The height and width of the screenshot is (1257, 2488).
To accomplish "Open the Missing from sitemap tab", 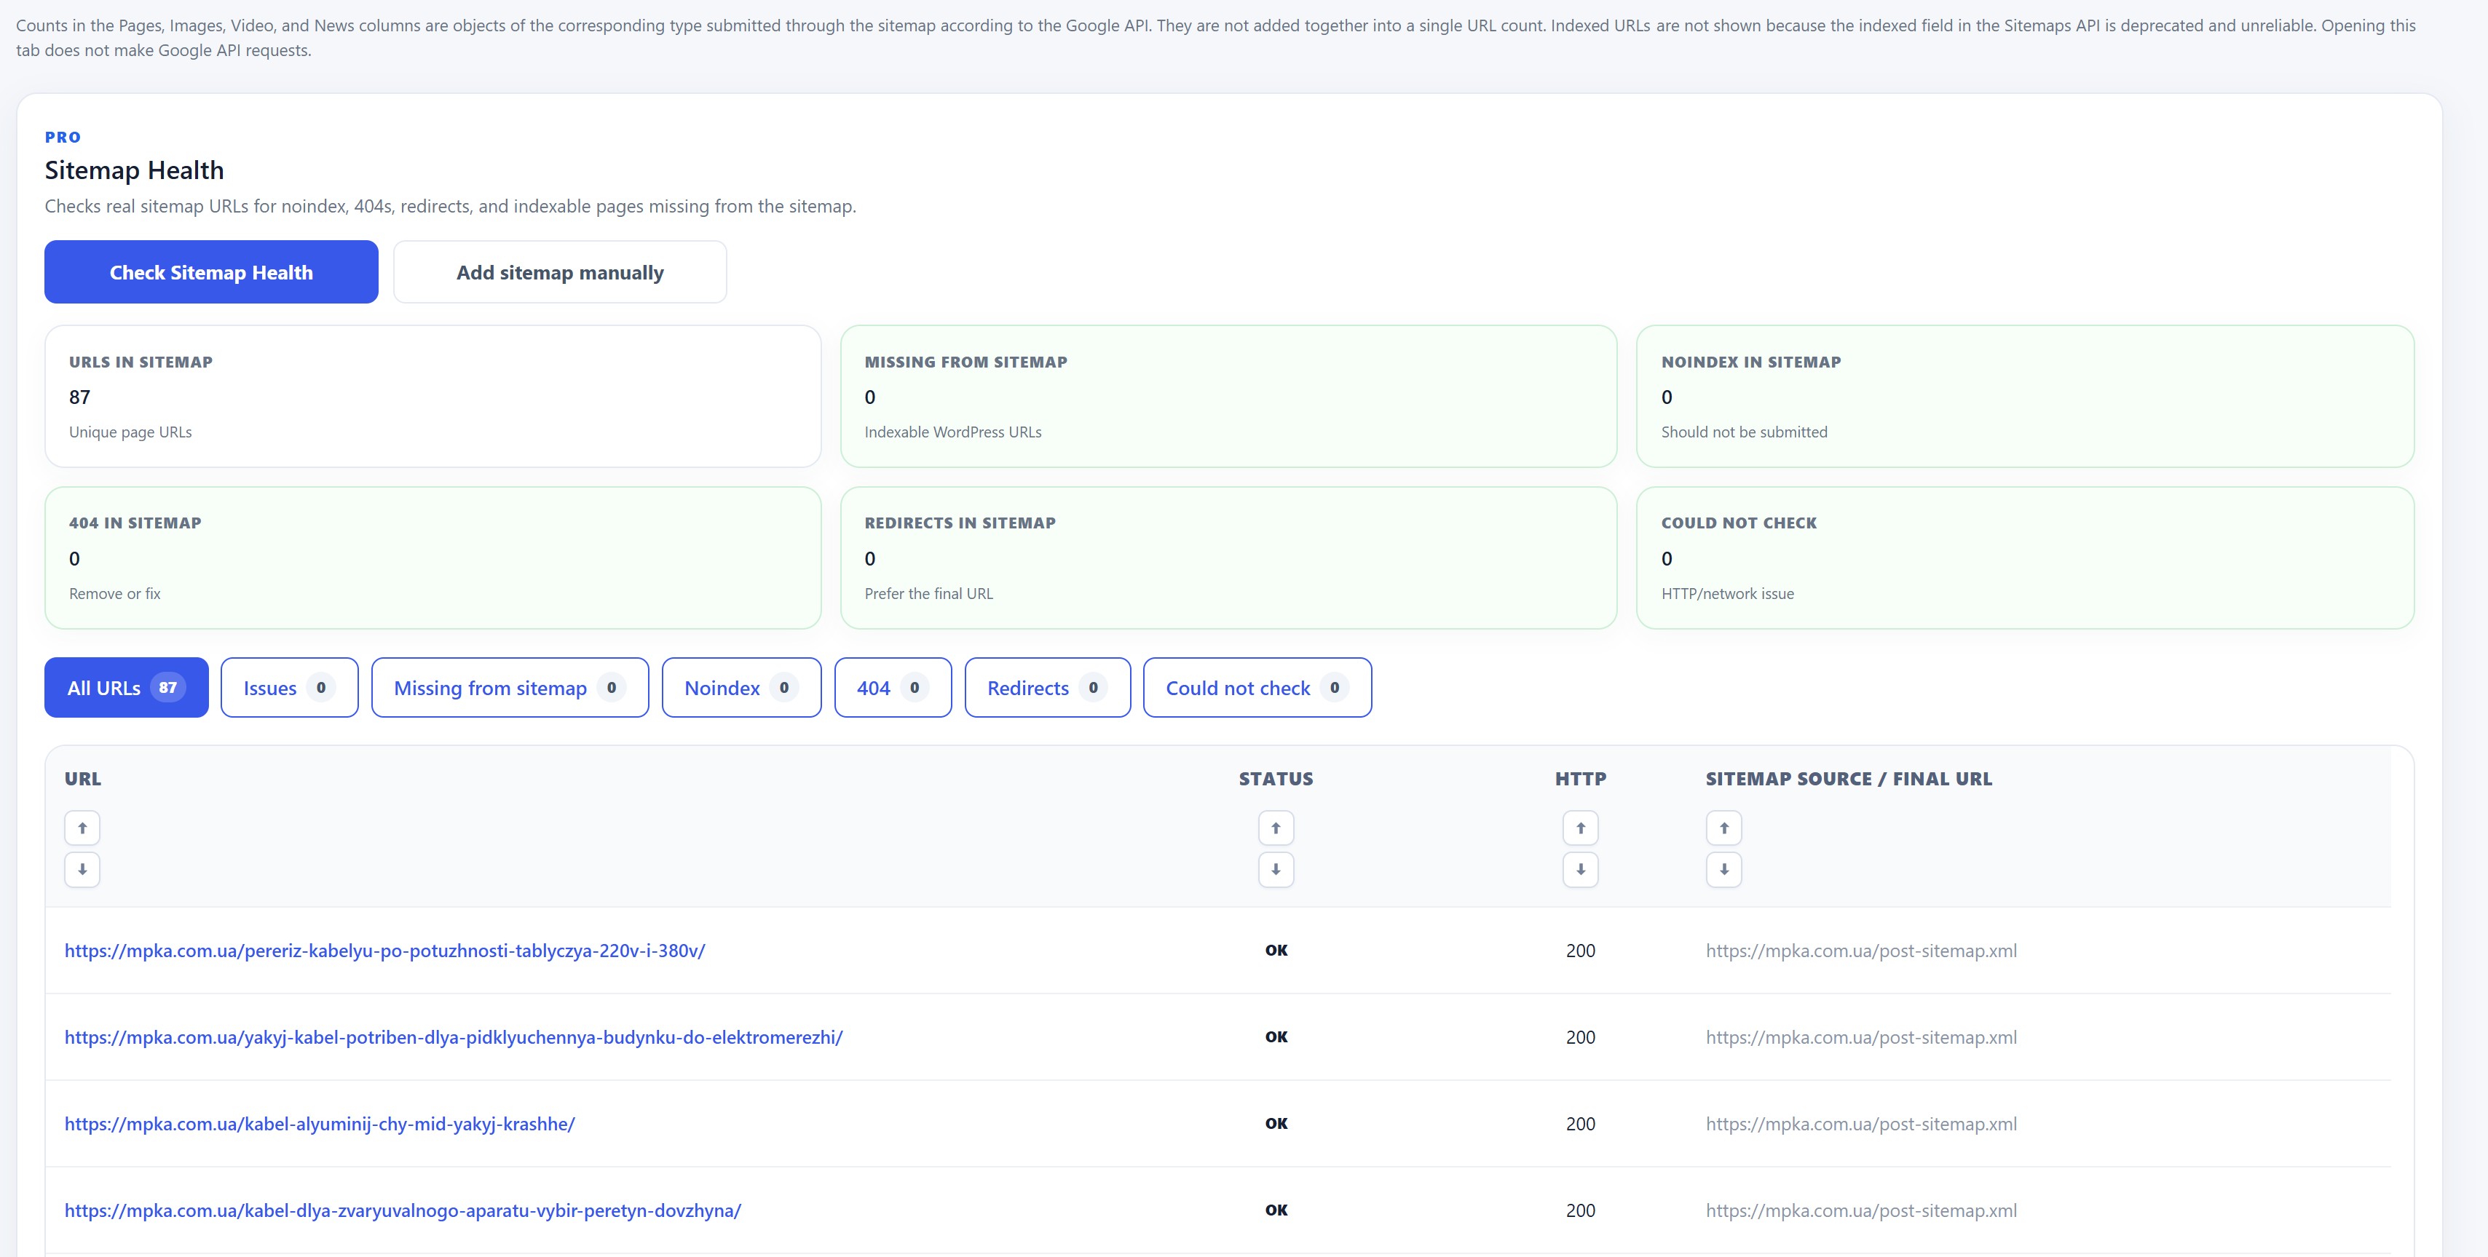I will [510, 687].
